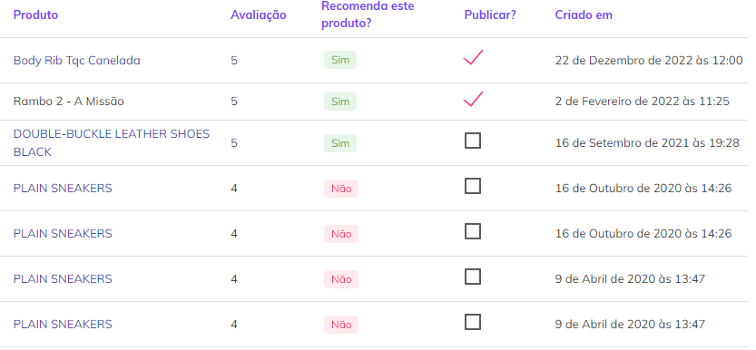Open the Body Rib Tqc Canelada product link

[76, 61]
